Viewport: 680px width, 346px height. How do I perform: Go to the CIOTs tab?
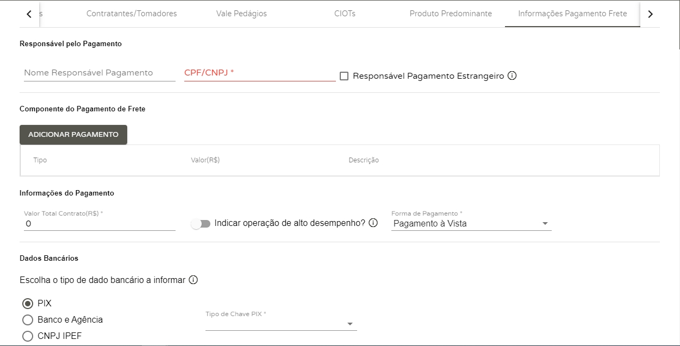coord(345,14)
